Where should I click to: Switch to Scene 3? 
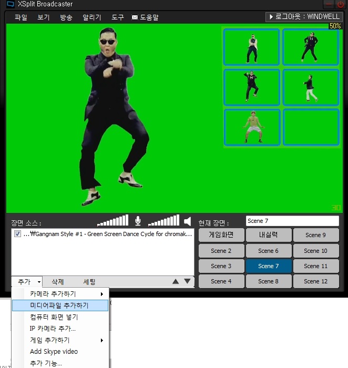(x=221, y=266)
